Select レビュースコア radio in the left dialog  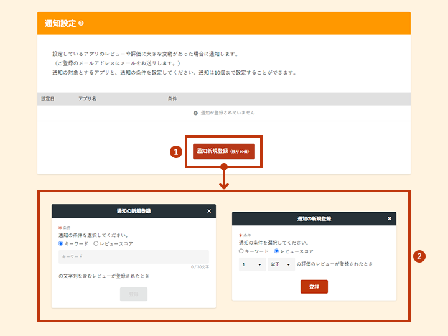pyautogui.click(x=95, y=243)
